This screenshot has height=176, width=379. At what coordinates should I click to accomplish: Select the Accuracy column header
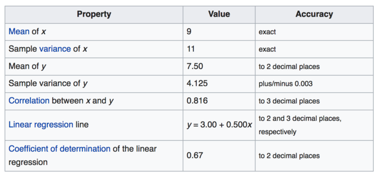tap(314, 14)
